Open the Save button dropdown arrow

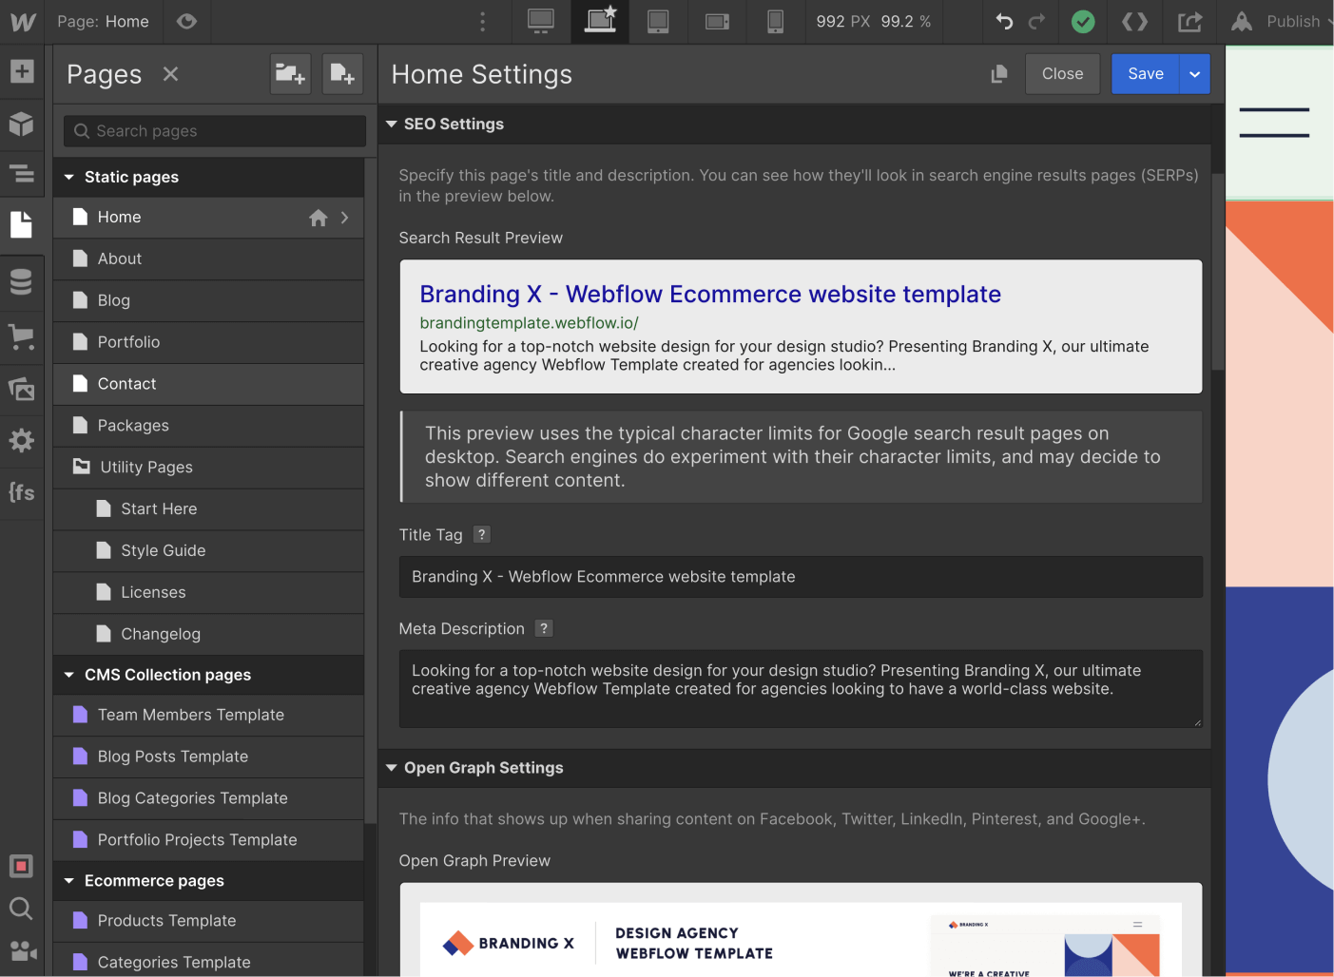coord(1195,73)
